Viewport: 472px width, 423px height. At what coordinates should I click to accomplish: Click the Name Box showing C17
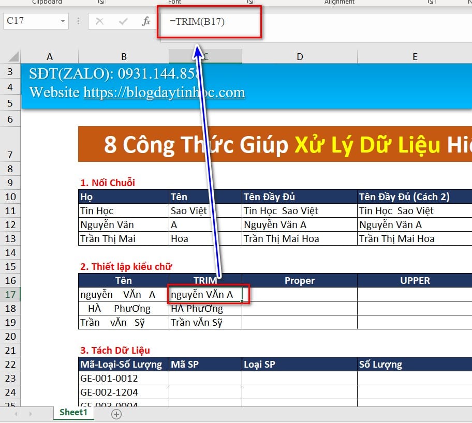click(31, 21)
